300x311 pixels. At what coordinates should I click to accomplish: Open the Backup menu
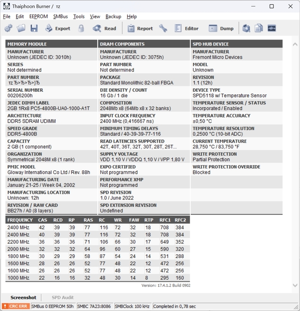pos(113,16)
